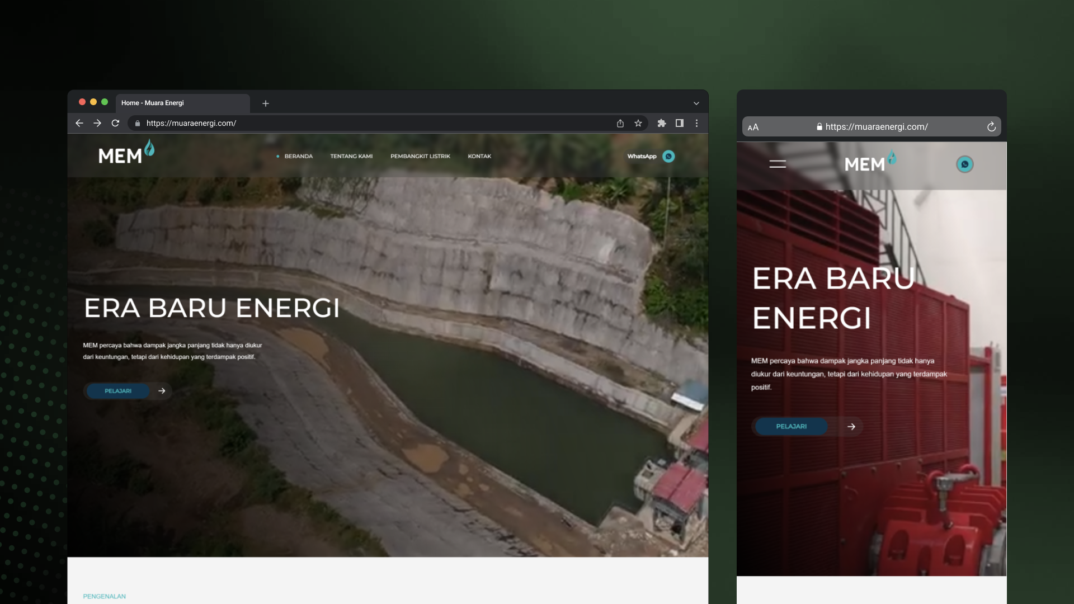Click the WhatsApp icon in desktop header

668,157
